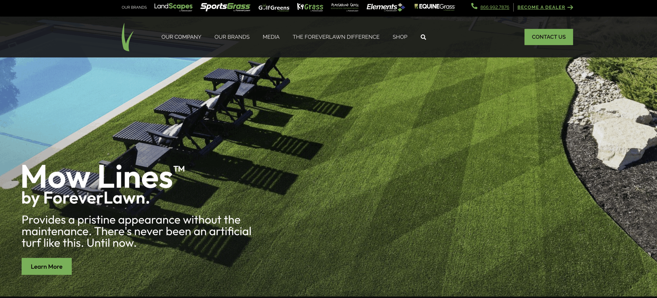Open the Our Brands navigation menu
Image resolution: width=657 pixels, height=298 pixels.
tap(232, 37)
